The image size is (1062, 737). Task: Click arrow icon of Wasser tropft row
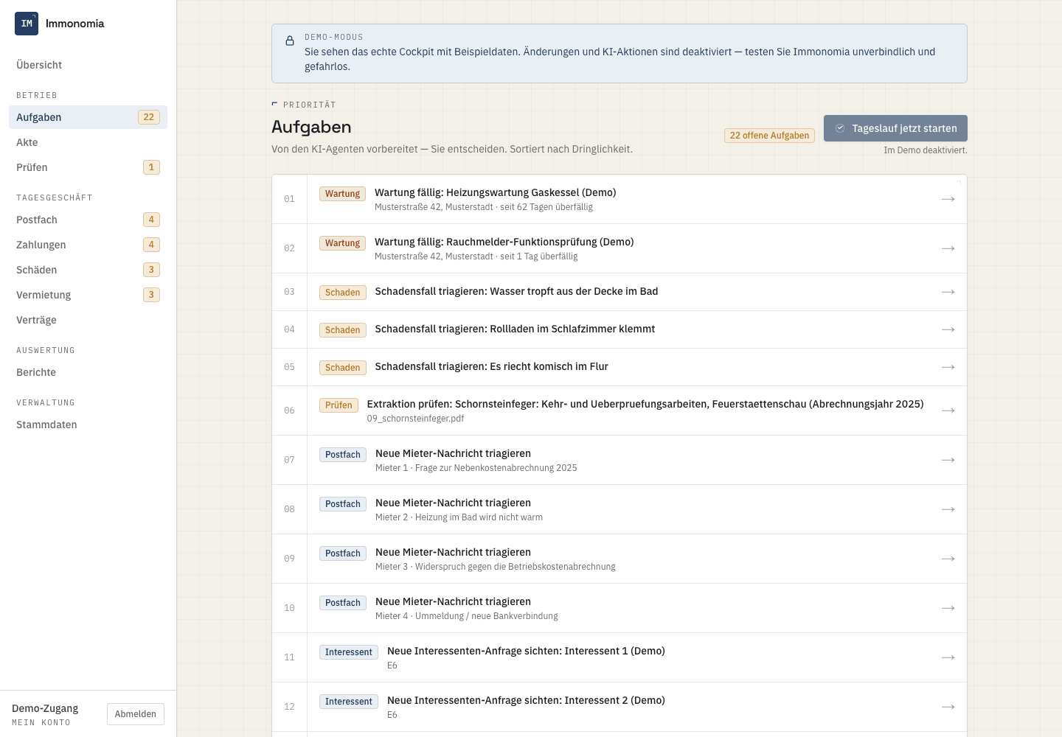click(948, 292)
